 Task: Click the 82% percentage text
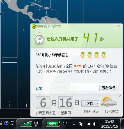click(78, 66)
